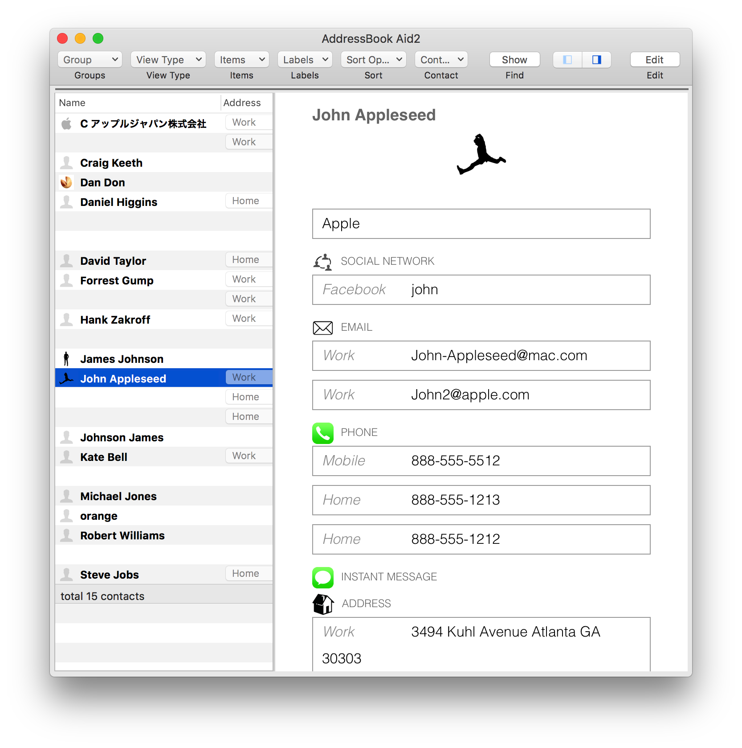Click the Facebook john field

tap(481, 290)
